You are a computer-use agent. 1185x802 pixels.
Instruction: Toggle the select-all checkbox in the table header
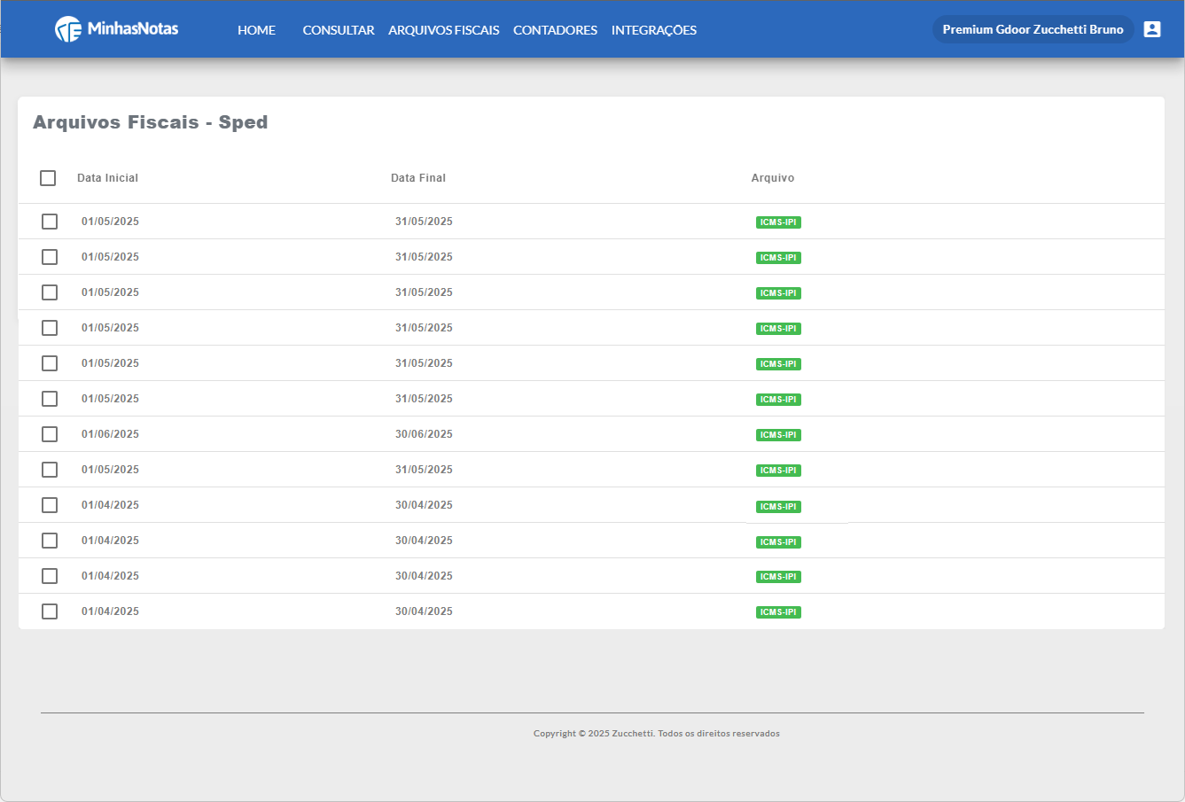(x=48, y=178)
